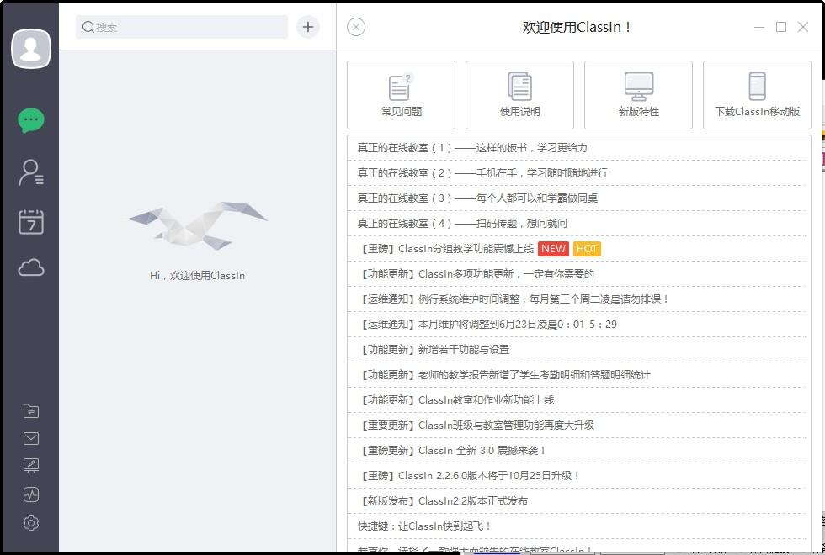Open the mail envelope icon
Screen dimensions: 825x555
31,438
